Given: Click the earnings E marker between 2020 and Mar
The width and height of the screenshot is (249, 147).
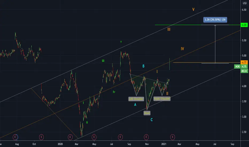Looking at the screenshot, I should (x=70, y=137).
